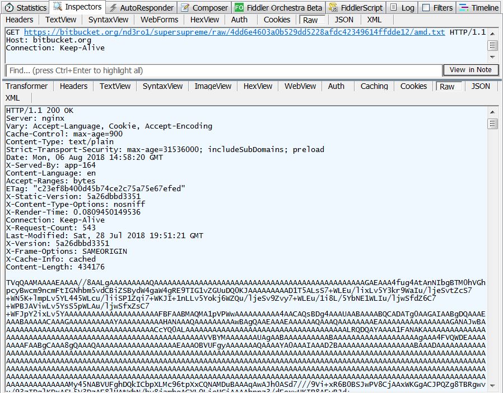Open the response ImageView tab
The image size is (503, 393).
pyautogui.click(x=213, y=87)
